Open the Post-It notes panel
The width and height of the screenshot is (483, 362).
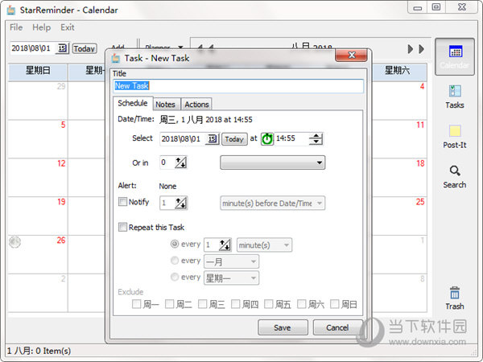coord(454,137)
